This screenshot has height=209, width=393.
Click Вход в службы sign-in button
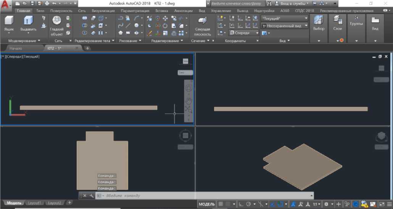(292, 3)
